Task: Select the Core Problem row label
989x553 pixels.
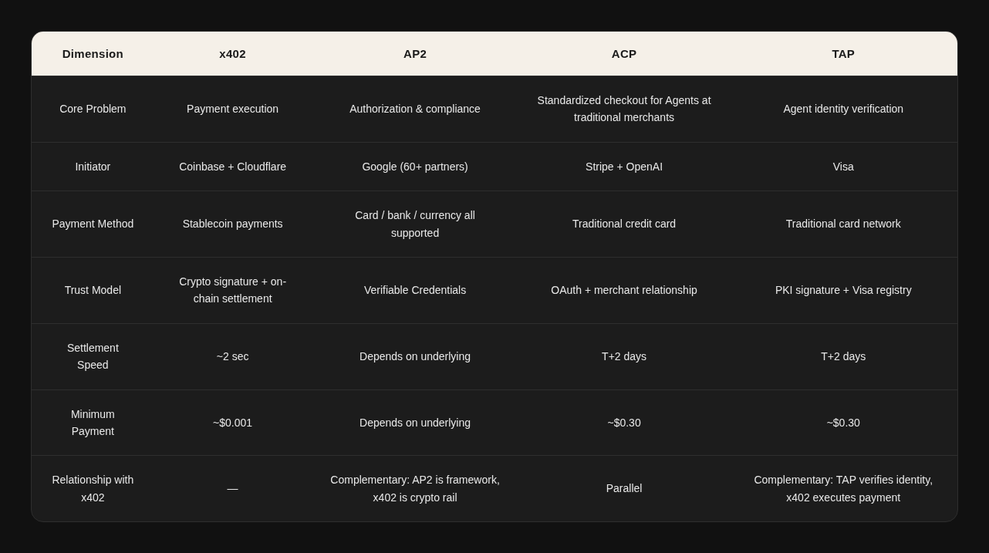Action: (93, 109)
